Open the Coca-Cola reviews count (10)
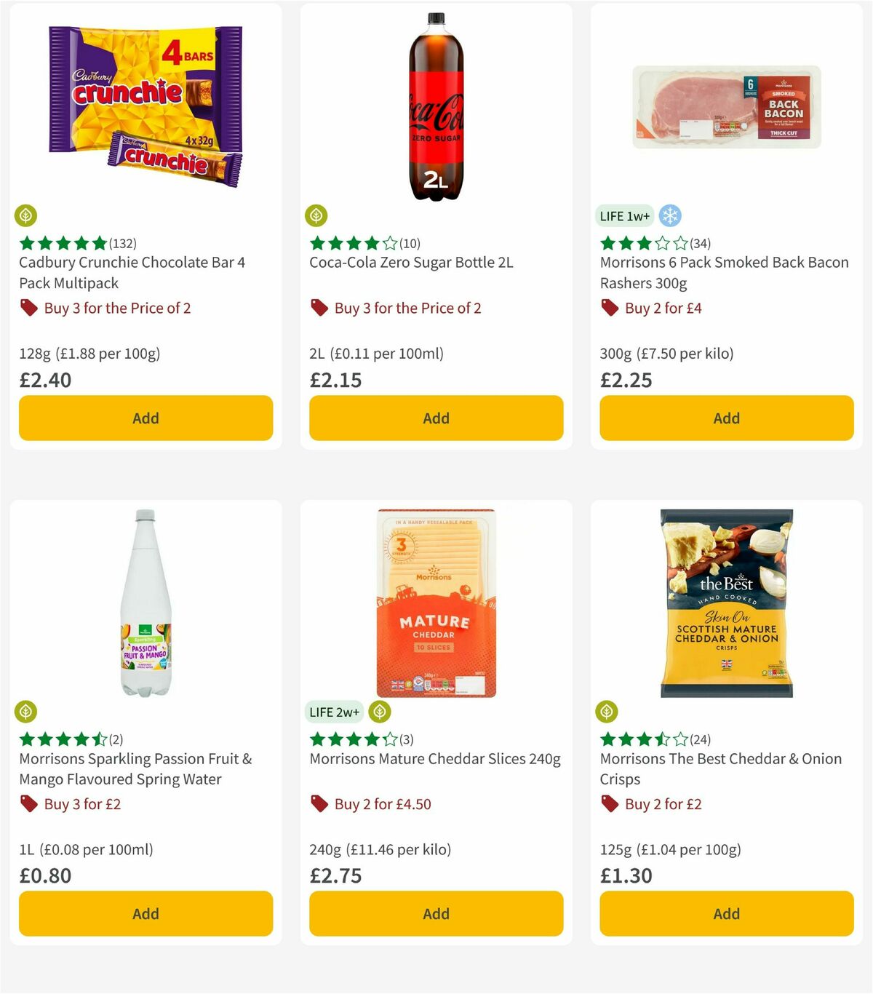This screenshot has width=873, height=994. 408,243
